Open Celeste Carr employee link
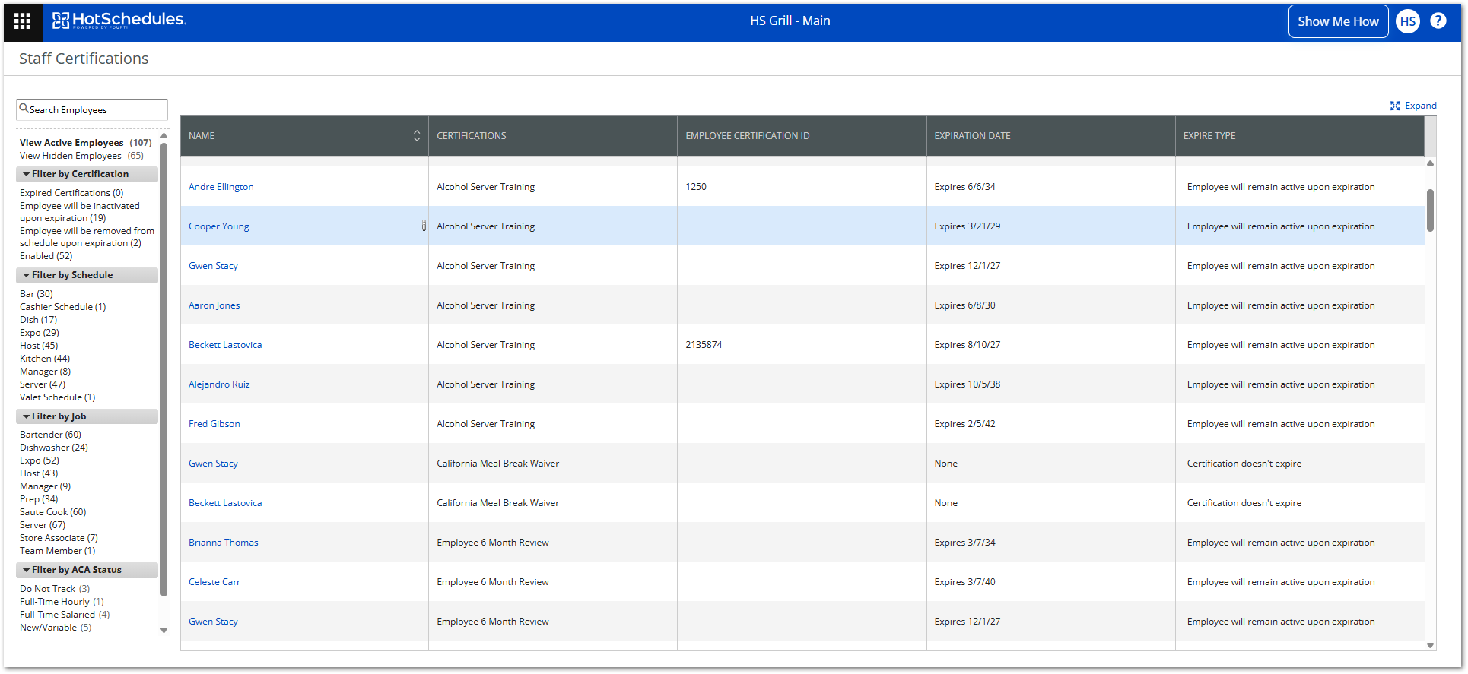1468x674 pixels. (x=214, y=582)
